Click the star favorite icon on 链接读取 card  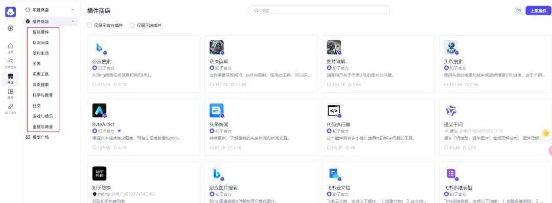point(233,85)
